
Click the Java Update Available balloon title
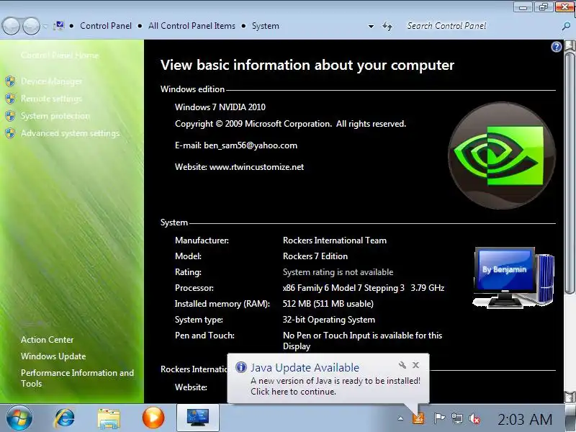[305, 368]
